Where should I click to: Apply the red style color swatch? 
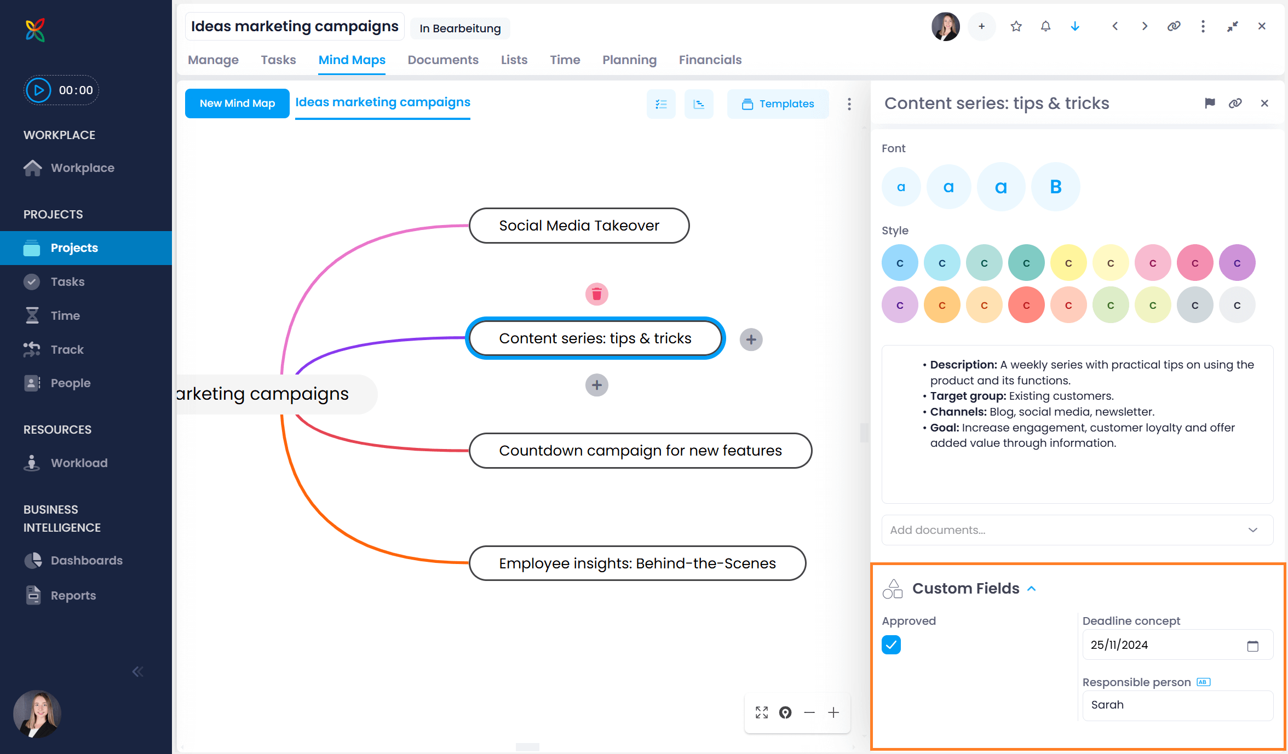[1026, 304]
